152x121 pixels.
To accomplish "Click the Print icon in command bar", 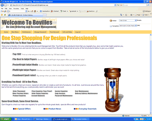I will [x=131, y=15].
